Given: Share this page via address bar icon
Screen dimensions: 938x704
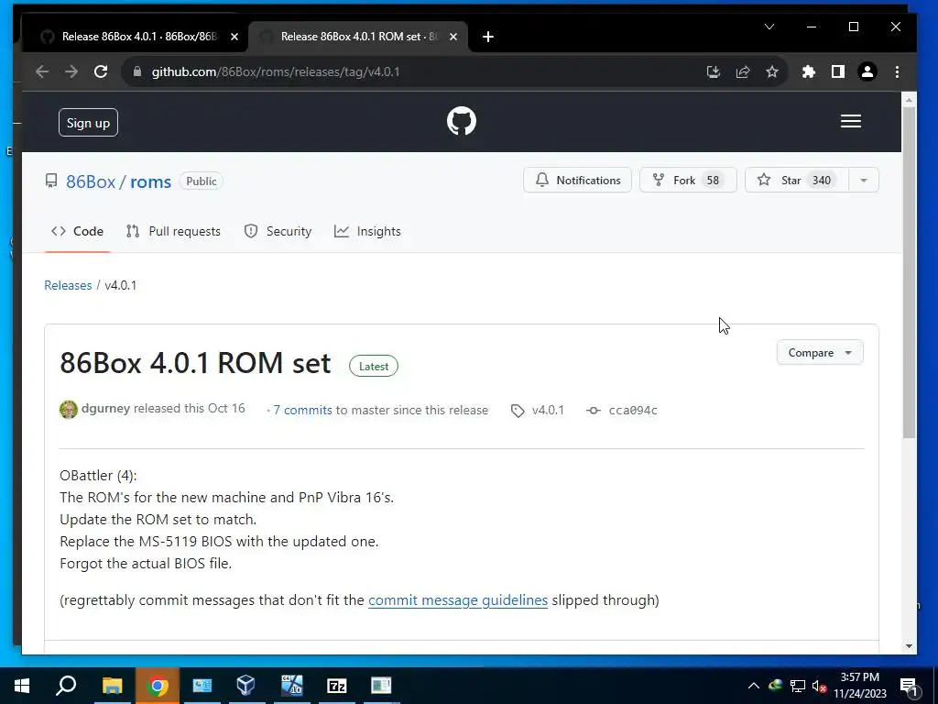Looking at the screenshot, I should coord(742,71).
